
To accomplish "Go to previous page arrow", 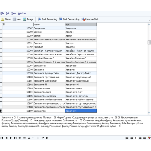I will click(x=131, y=138).
